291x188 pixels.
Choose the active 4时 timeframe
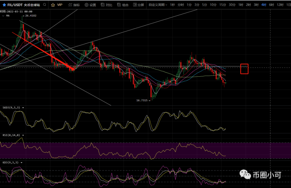coord(264,5)
